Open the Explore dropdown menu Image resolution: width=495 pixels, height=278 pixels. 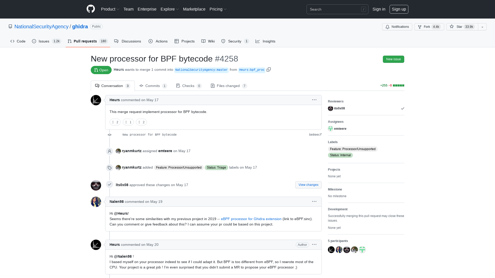pyautogui.click(x=170, y=9)
